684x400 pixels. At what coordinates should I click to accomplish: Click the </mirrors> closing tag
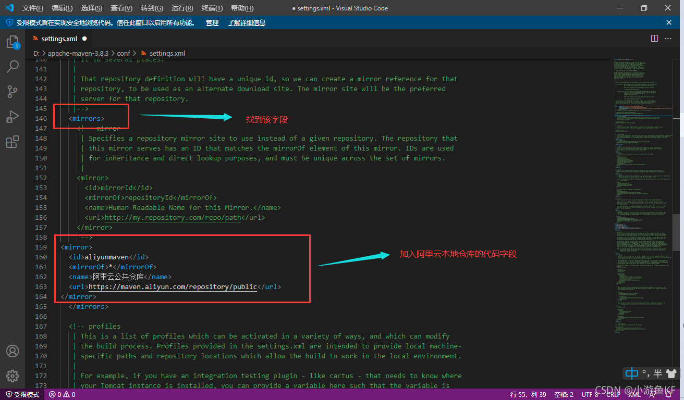coord(89,306)
